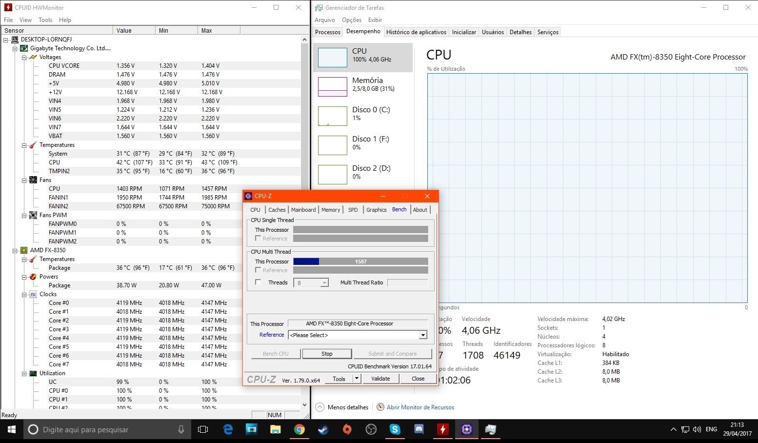The width and height of the screenshot is (758, 443).
Task: Launch Microsoft Edge from the taskbar
Action: coord(228,430)
